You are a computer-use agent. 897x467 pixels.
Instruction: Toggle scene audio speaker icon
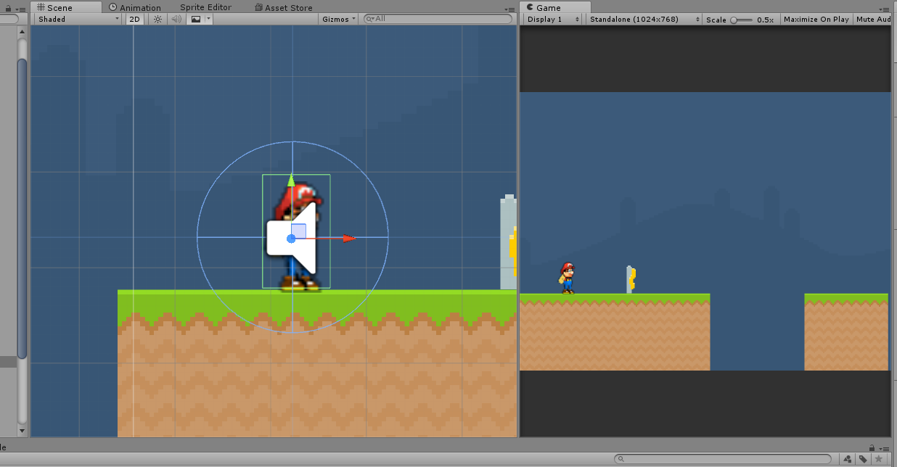tap(176, 19)
